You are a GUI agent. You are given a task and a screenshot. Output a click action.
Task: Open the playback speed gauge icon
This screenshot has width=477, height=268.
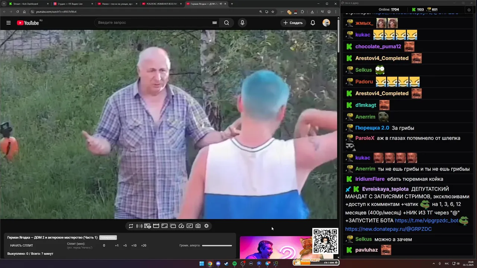[x=181, y=226]
